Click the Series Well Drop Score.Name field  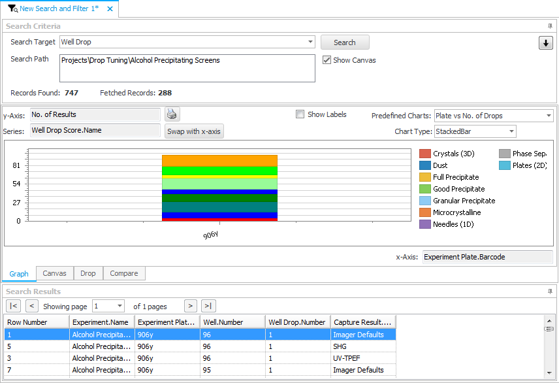[95, 130]
